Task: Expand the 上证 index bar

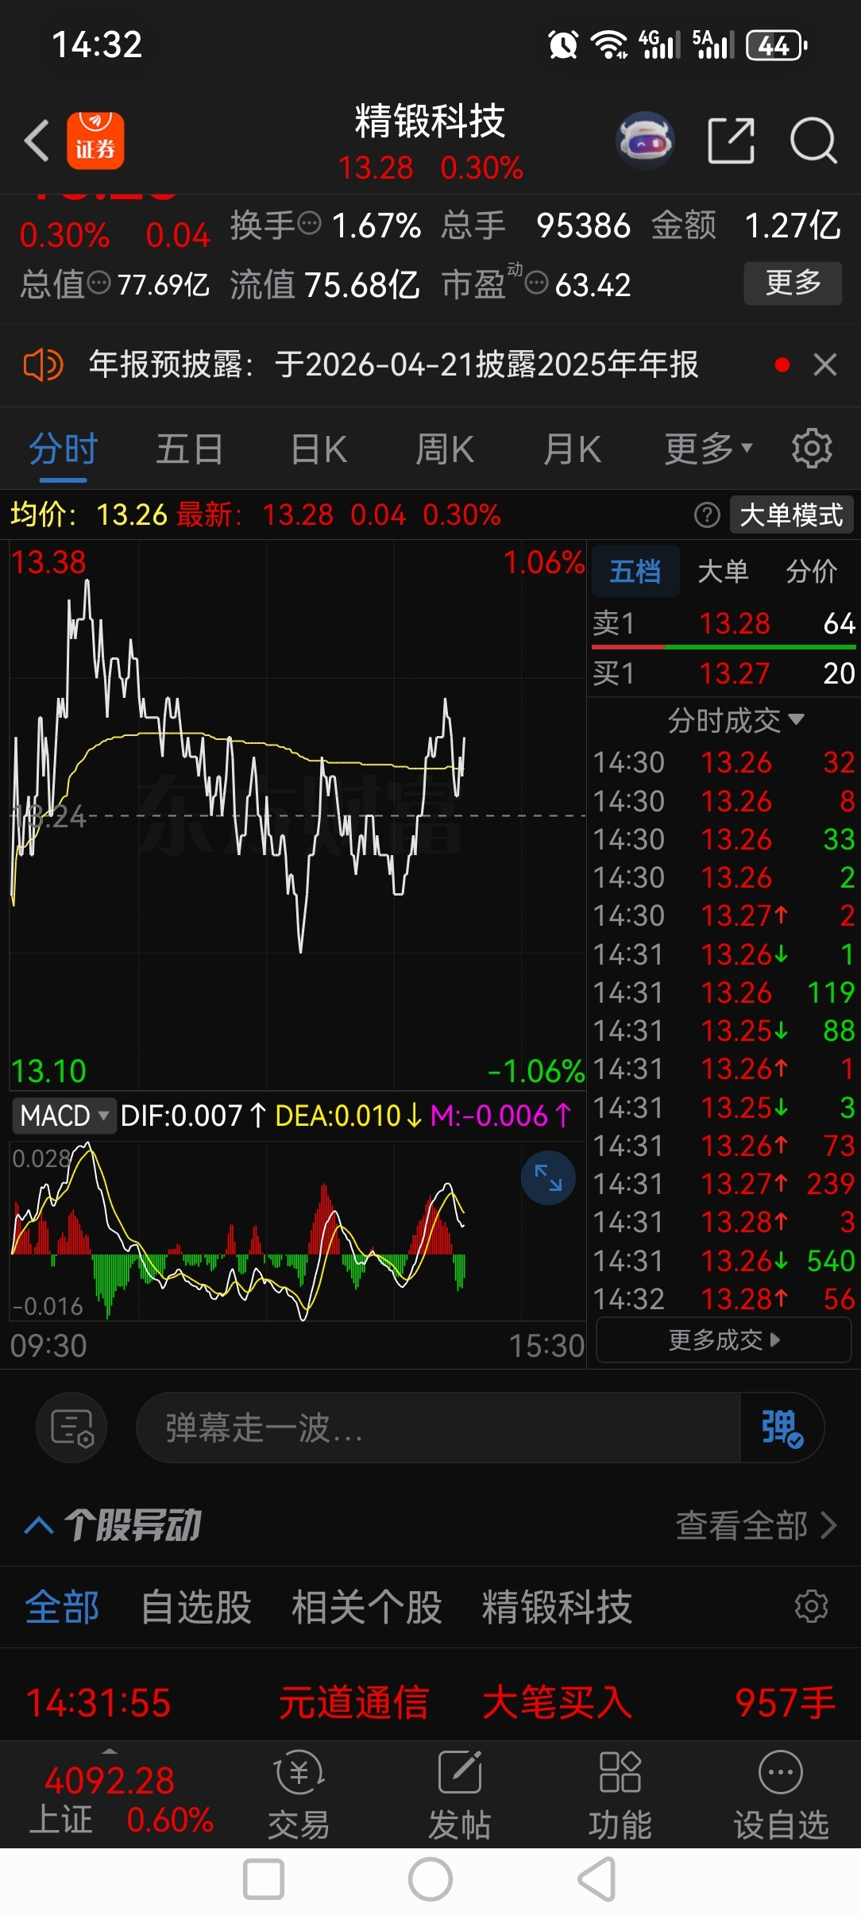Action: [110, 1751]
